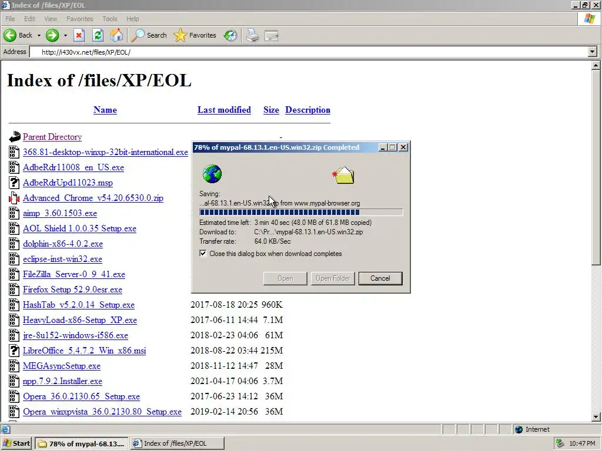
Task: Sort listing by Size column
Action: click(271, 110)
